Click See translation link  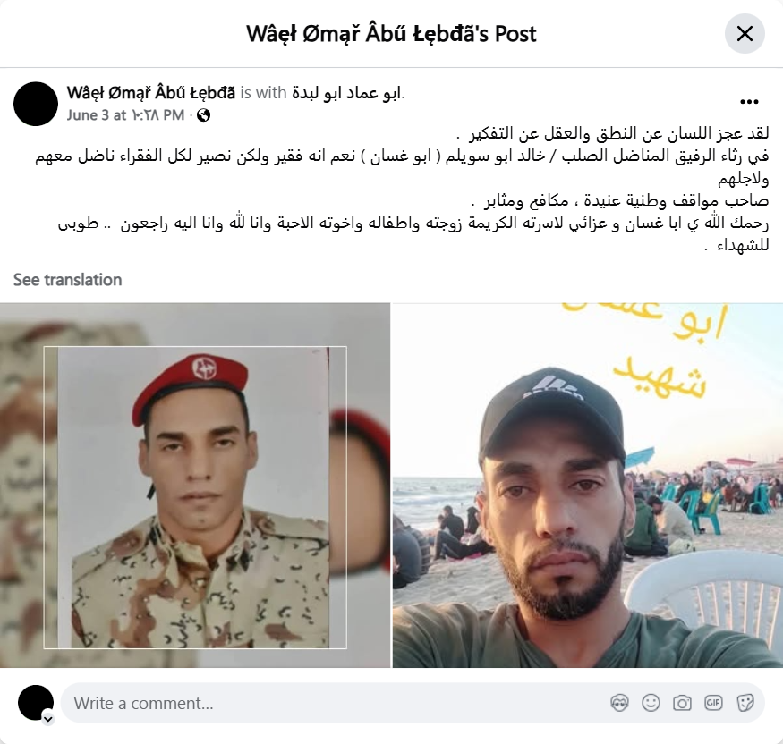pyautogui.click(x=67, y=280)
